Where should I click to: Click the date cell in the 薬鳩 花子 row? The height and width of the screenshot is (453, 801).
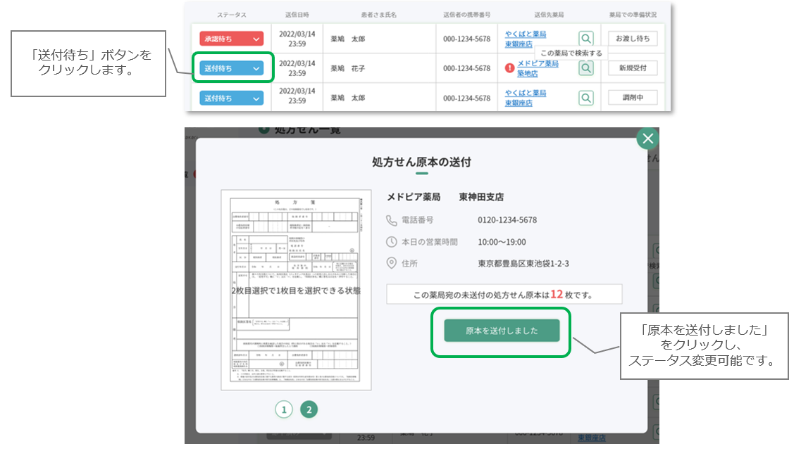click(x=297, y=68)
